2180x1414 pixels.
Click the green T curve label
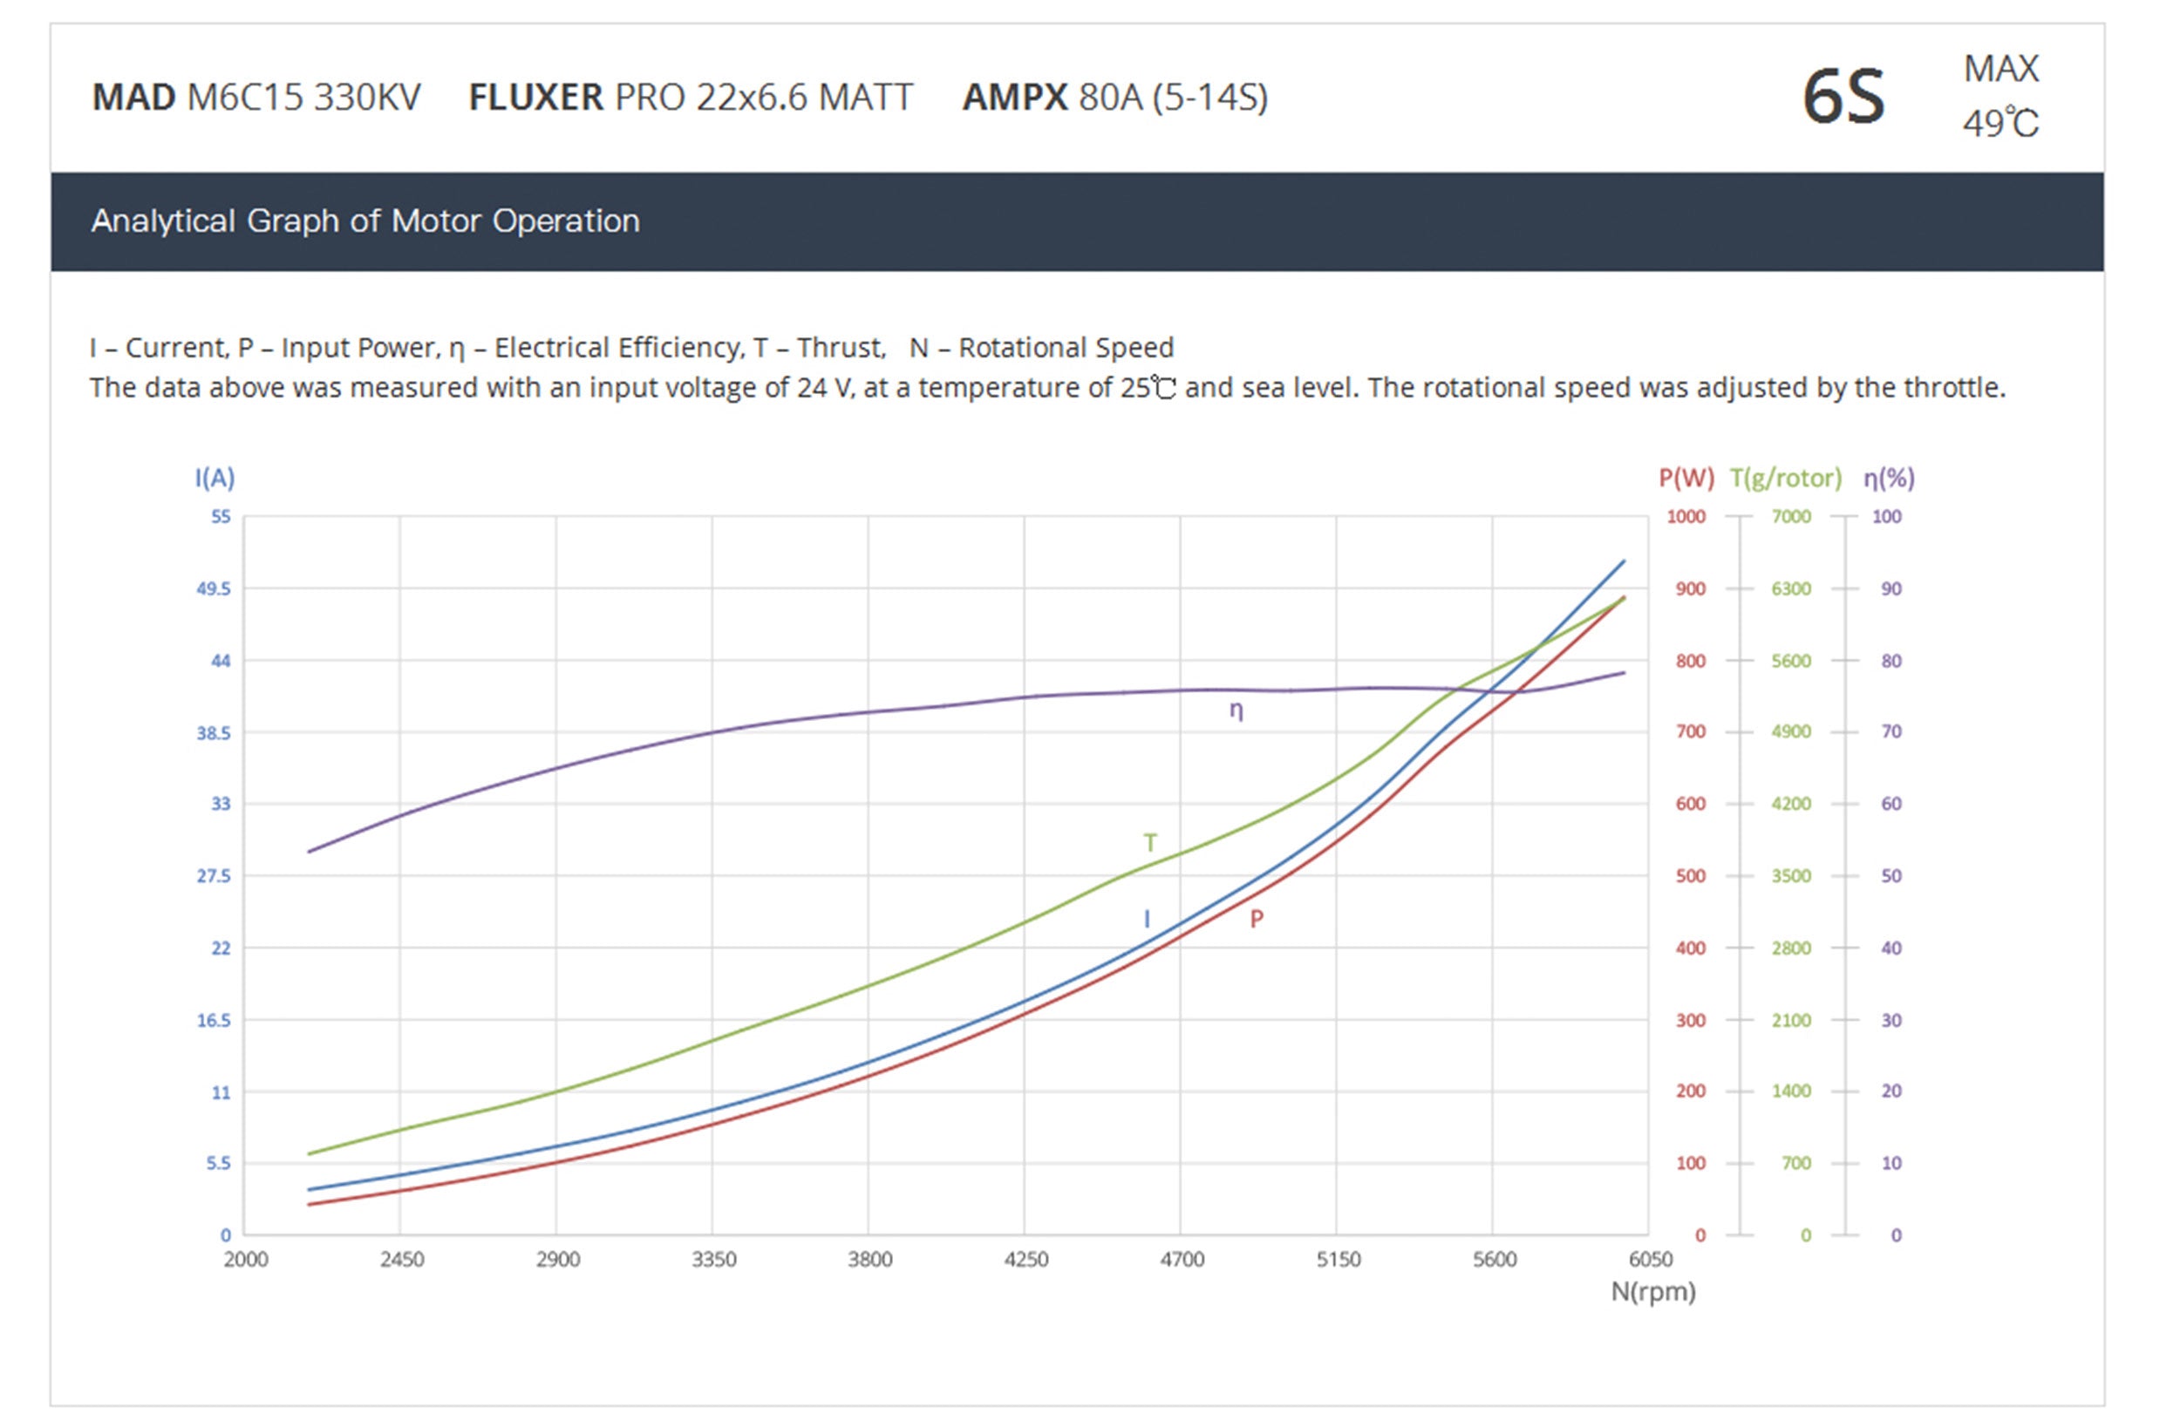pyautogui.click(x=1149, y=841)
